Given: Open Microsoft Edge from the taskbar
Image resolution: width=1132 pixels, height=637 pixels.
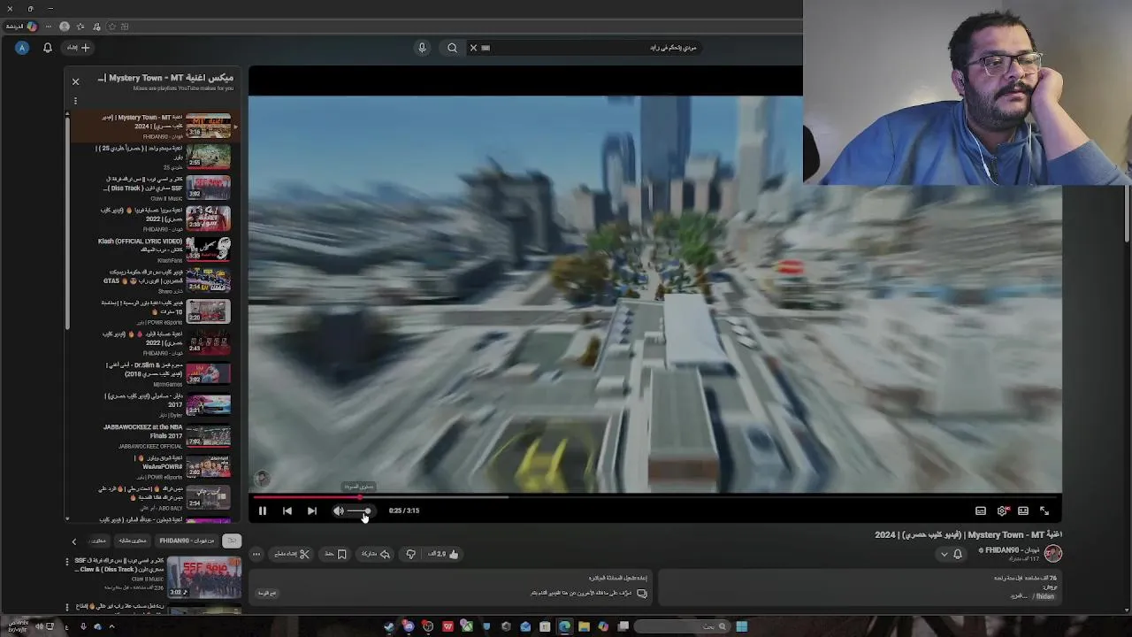Looking at the screenshot, I should click(x=564, y=626).
